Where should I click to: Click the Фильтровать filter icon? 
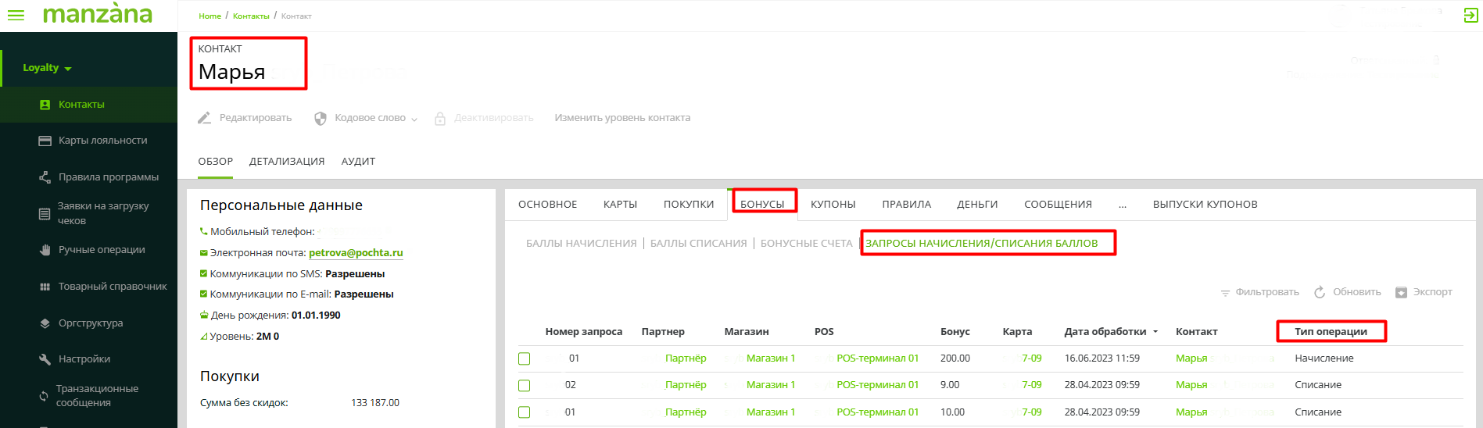coord(1225,293)
